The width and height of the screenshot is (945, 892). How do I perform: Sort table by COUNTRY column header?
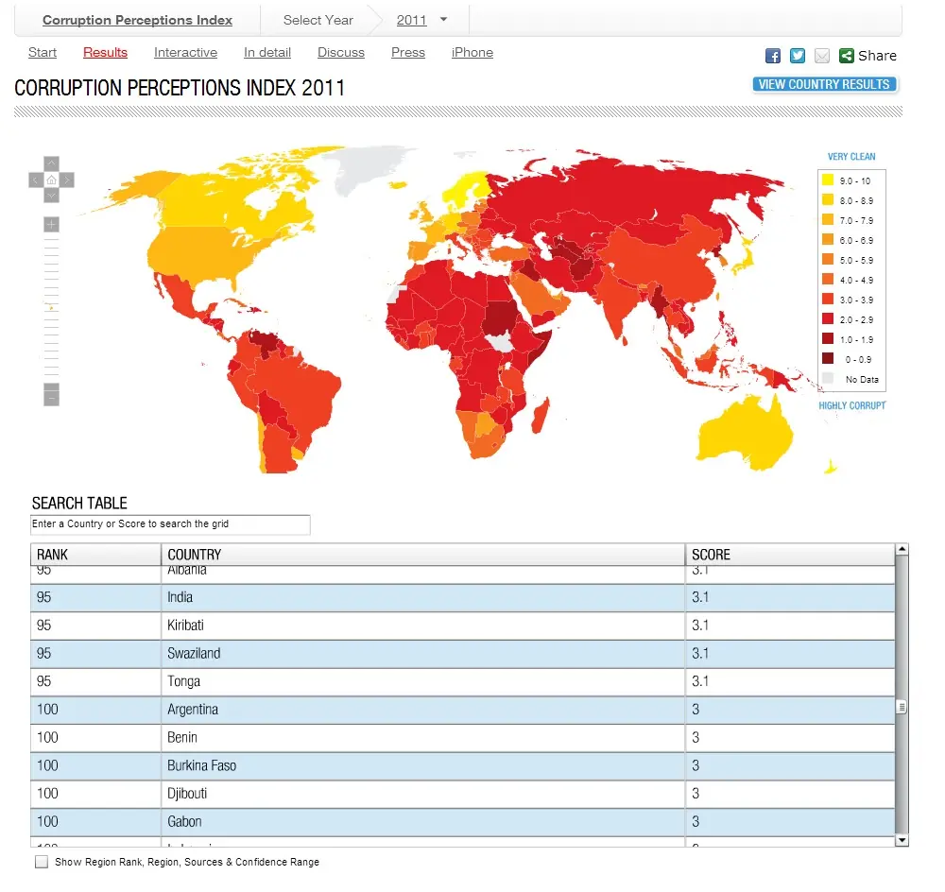tap(423, 555)
